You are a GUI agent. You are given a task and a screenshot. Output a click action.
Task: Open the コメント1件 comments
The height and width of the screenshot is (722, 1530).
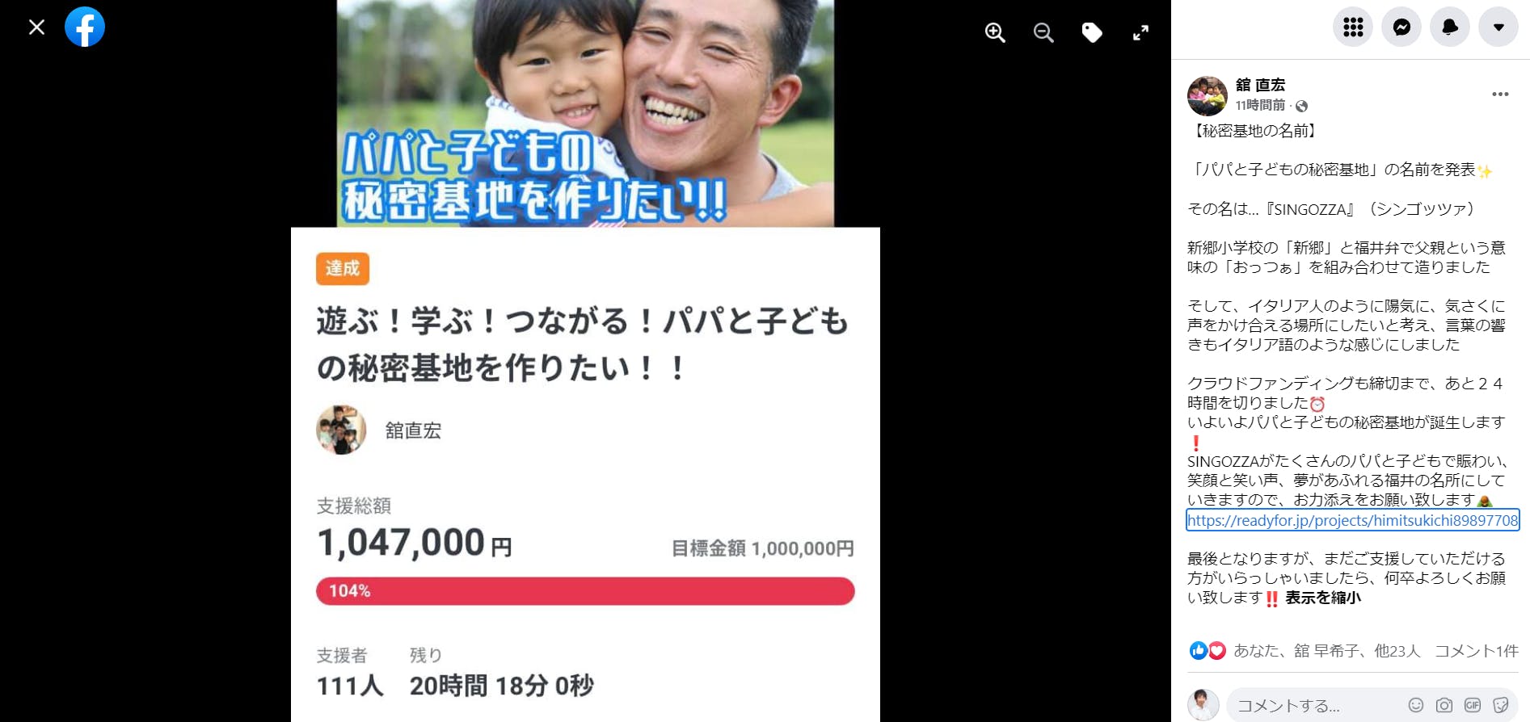[1476, 651]
